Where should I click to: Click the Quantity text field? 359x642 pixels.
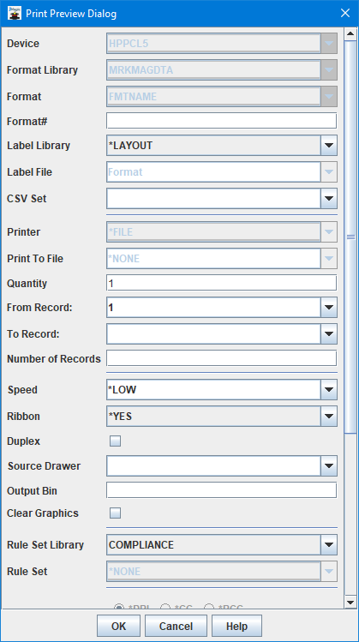pos(221,284)
